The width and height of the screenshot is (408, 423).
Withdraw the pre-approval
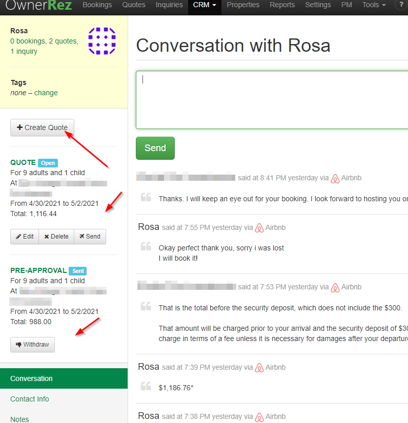32,345
